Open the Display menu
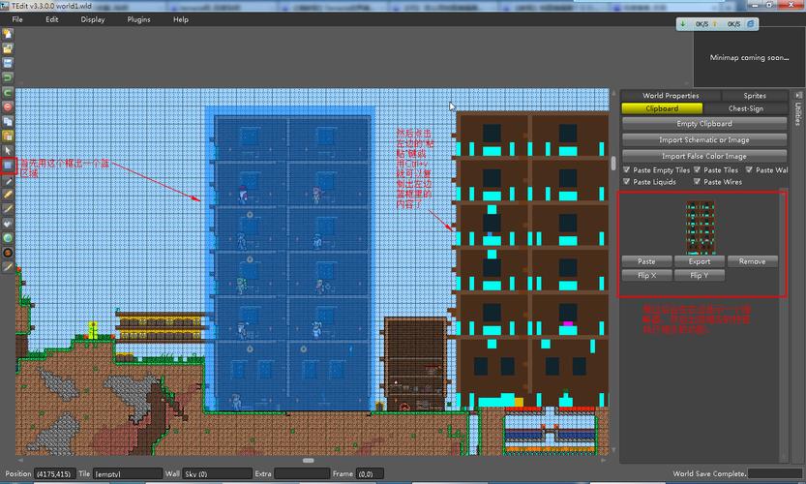Viewport: 806px width, 484px height. 93,19
